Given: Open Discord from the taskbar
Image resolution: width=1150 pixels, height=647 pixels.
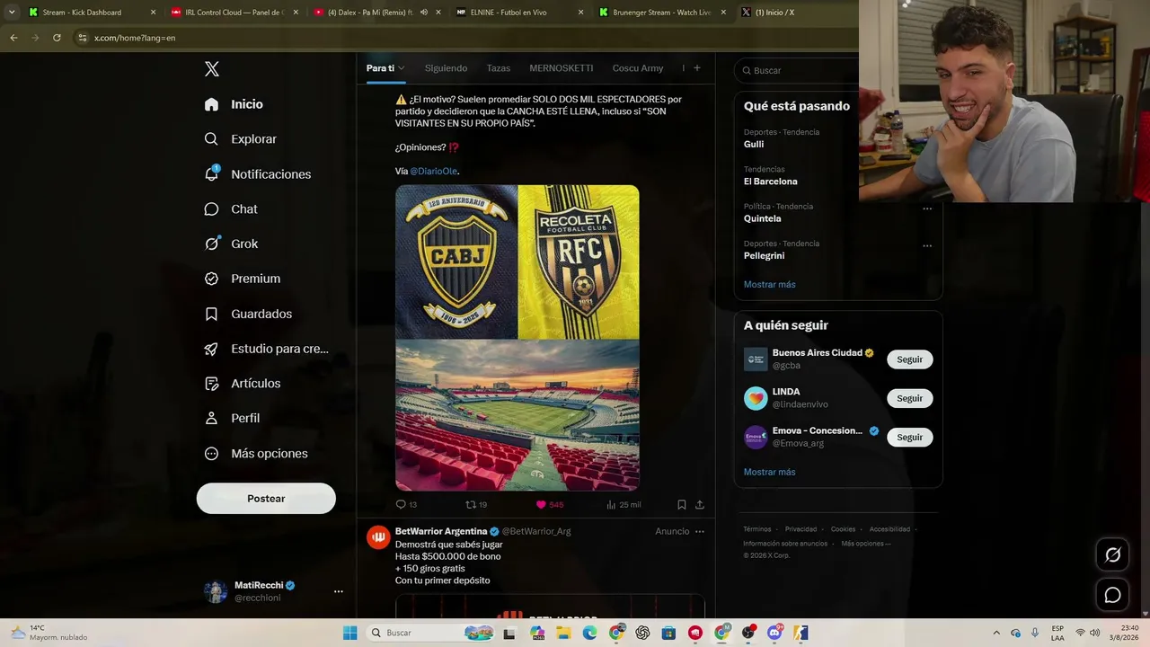Looking at the screenshot, I should point(774,633).
